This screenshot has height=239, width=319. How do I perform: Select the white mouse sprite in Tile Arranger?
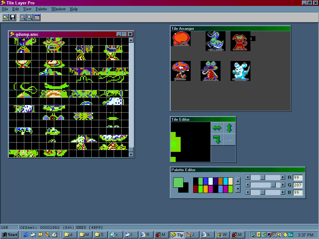pyautogui.click(x=240, y=71)
